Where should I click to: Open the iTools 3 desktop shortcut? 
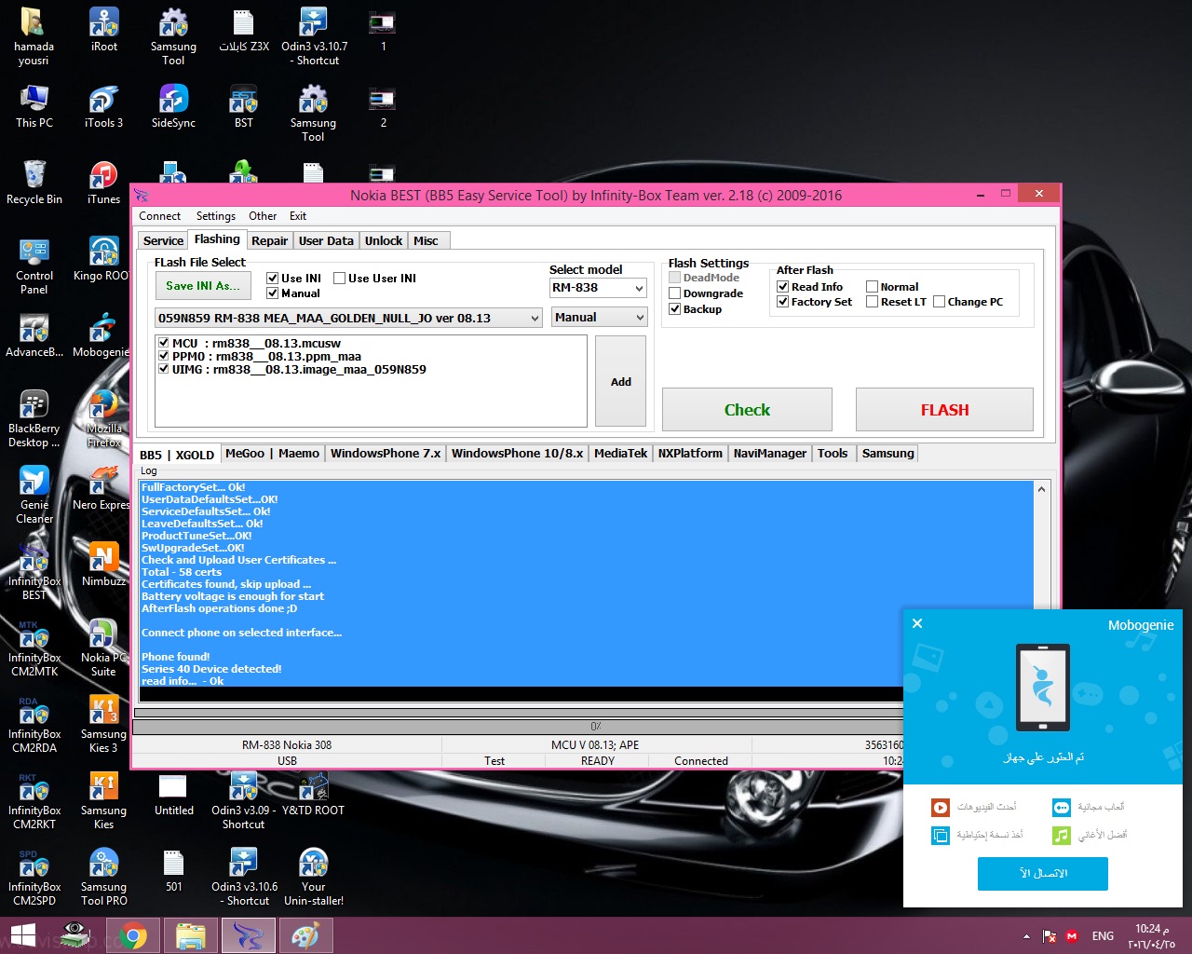click(103, 106)
